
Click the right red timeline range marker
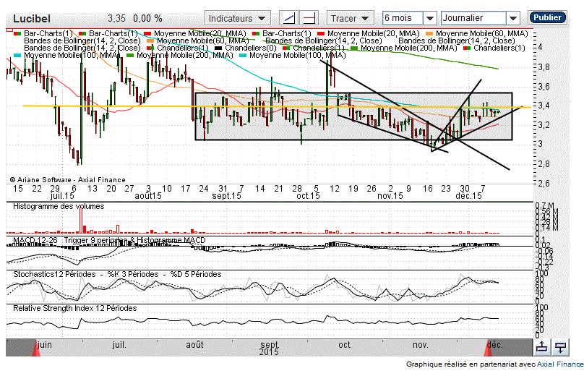pos(489,349)
